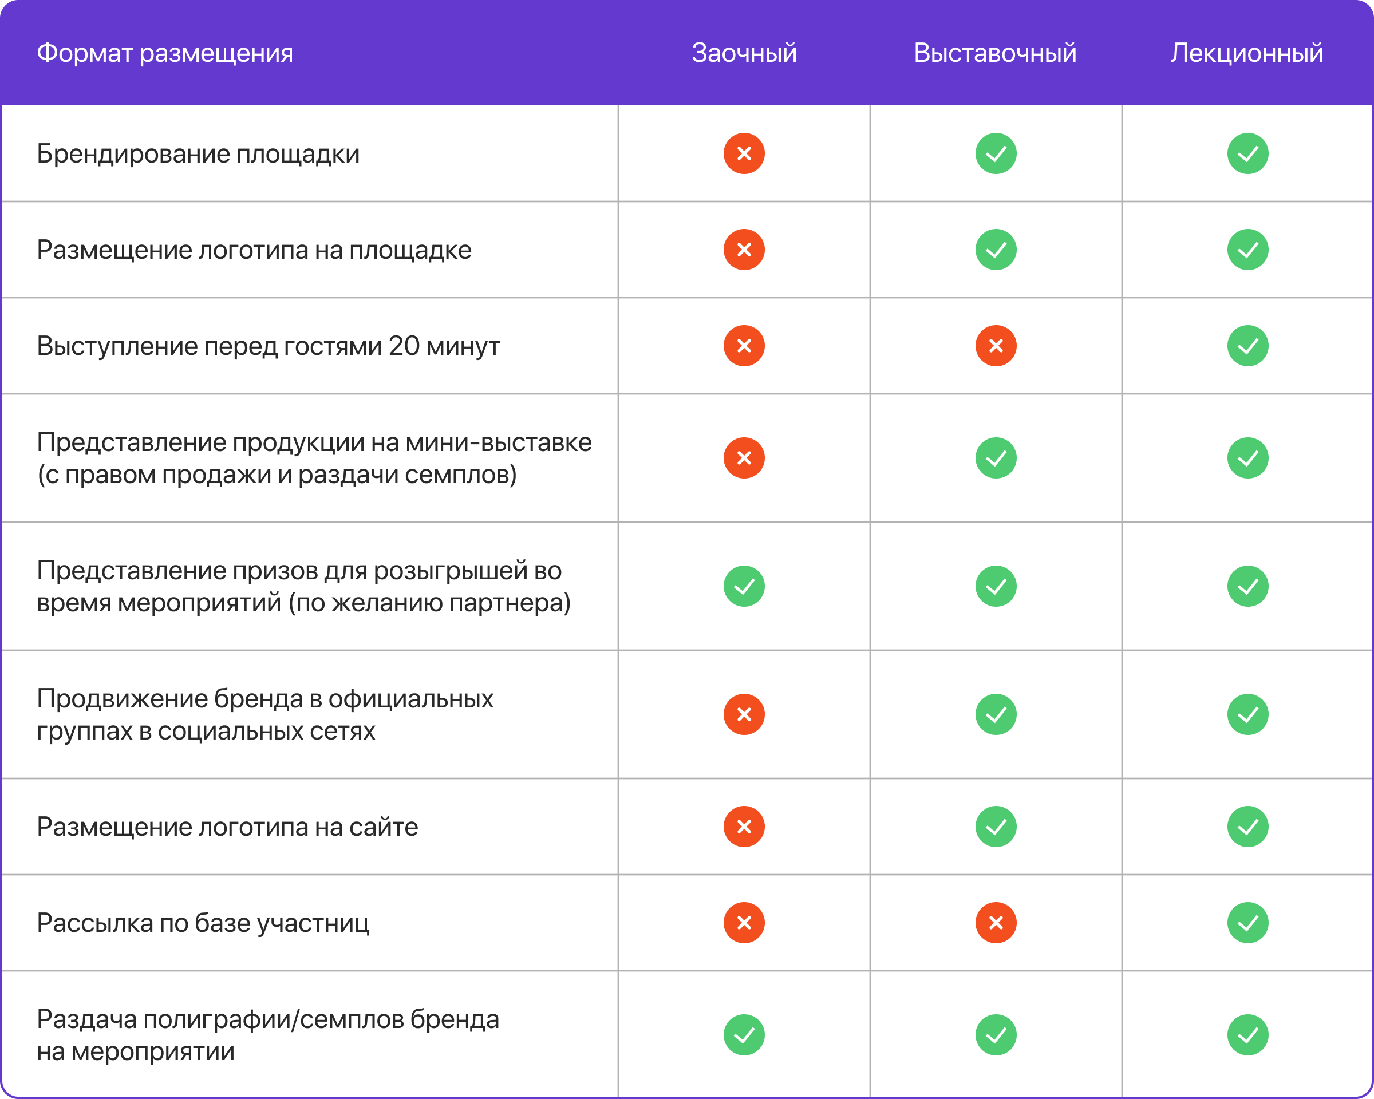Image resolution: width=1374 pixels, height=1099 pixels.
Task: Click green check for Выступление перед гостями under Лекционный
Action: [x=1247, y=346]
